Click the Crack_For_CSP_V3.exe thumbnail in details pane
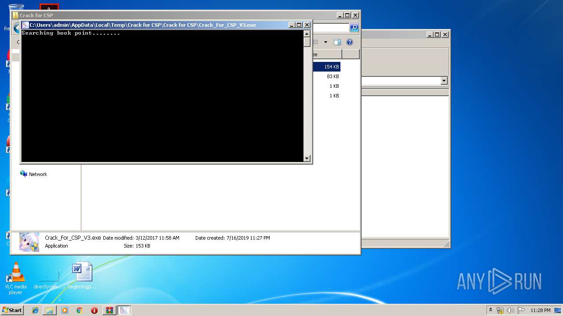The height and width of the screenshot is (316, 563). click(x=29, y=242)
